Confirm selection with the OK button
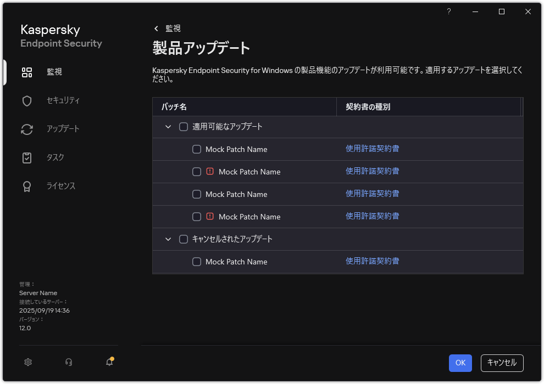Image resolution: width=544 pixels, height=384 pixels. click(x=460, y=363)
